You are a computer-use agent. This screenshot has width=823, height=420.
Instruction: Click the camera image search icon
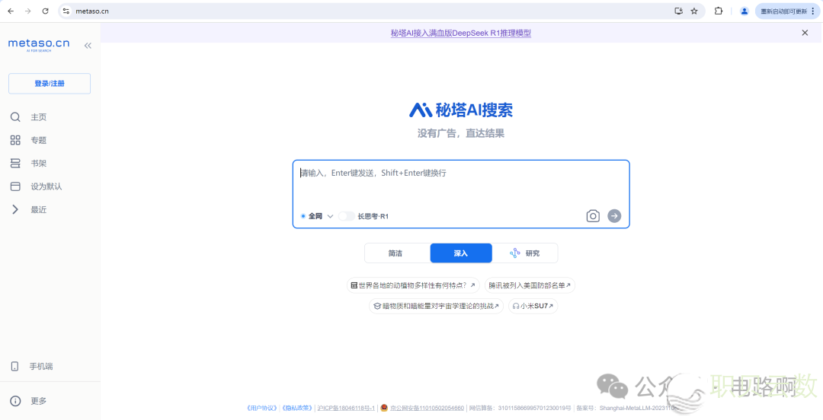(593, 216)
